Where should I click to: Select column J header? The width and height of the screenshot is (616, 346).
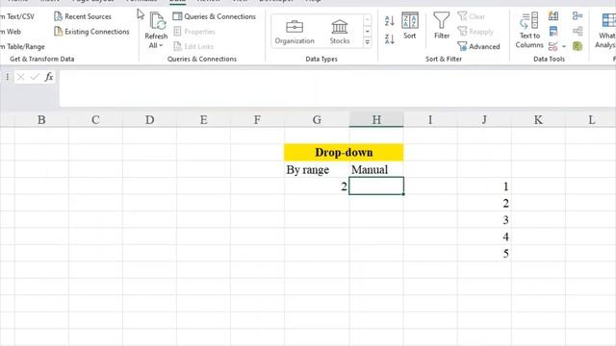point(484,119)
